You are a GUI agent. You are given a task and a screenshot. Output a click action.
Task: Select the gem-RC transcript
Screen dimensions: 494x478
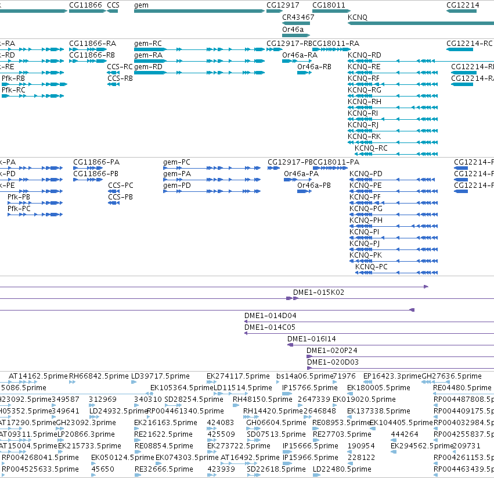click(200, 49)
